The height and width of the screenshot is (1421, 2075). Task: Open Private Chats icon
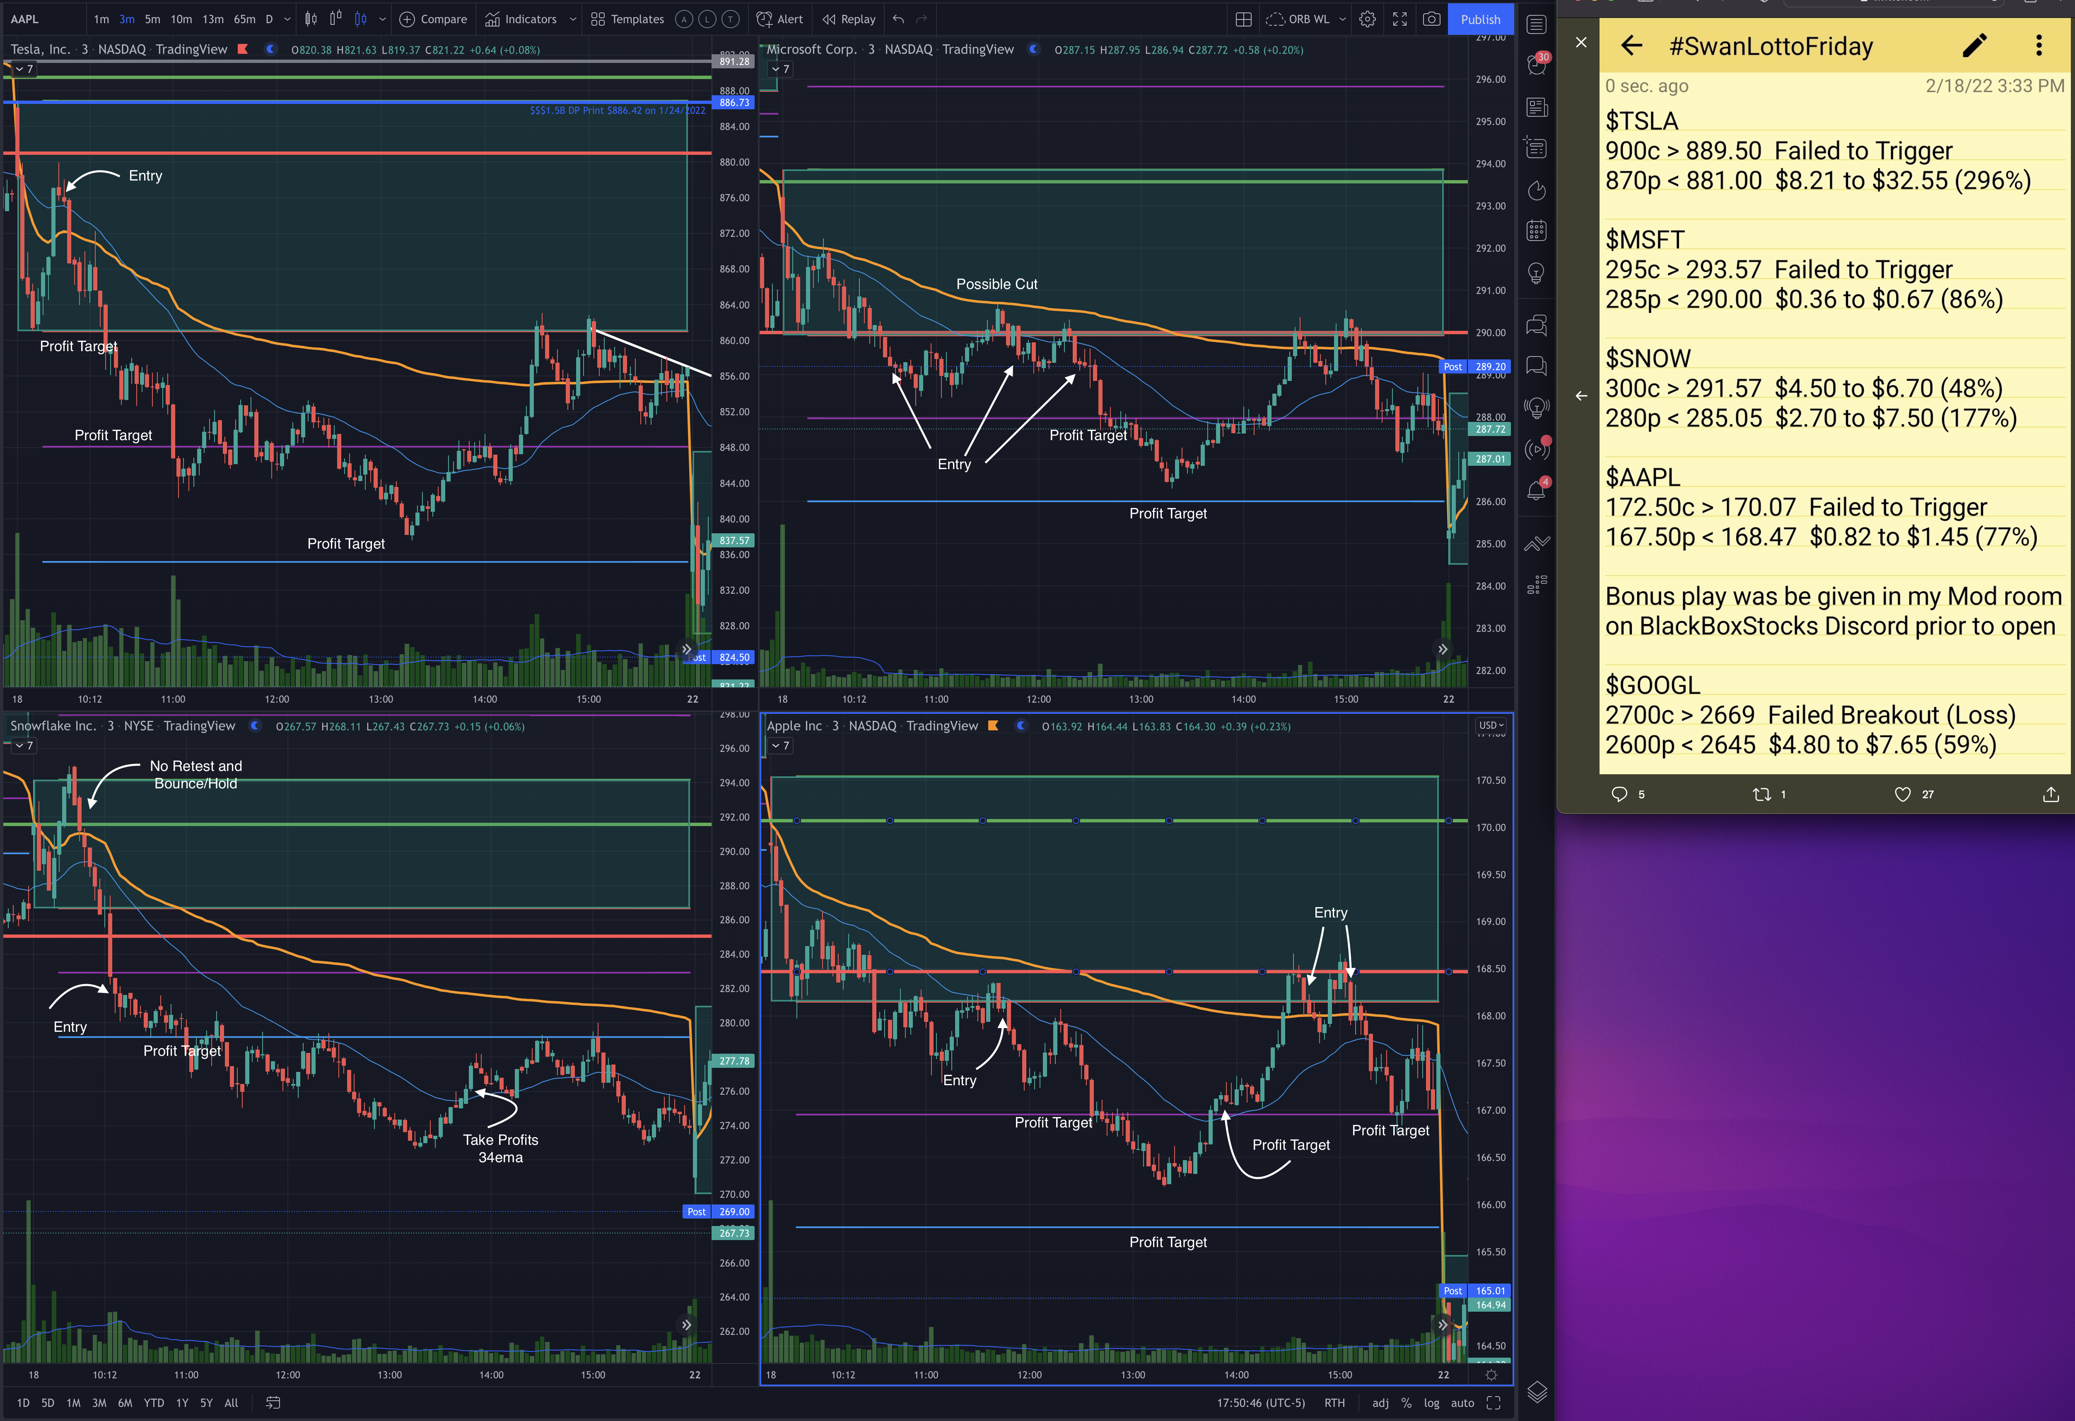[1536, 365]
